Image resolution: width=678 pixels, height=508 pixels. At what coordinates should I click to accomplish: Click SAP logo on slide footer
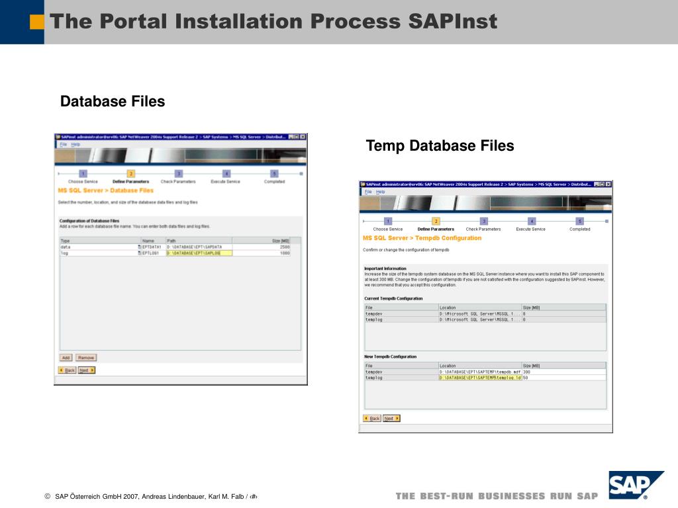coord(636,485)
